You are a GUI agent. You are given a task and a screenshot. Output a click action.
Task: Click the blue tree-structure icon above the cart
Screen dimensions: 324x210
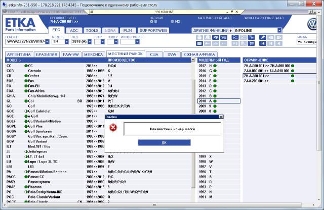pos(251,37)
